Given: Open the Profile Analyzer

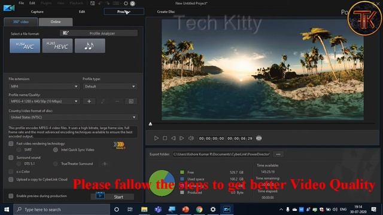Looking at the screenshot, I should pyautogui.click(x=99, y=33).
